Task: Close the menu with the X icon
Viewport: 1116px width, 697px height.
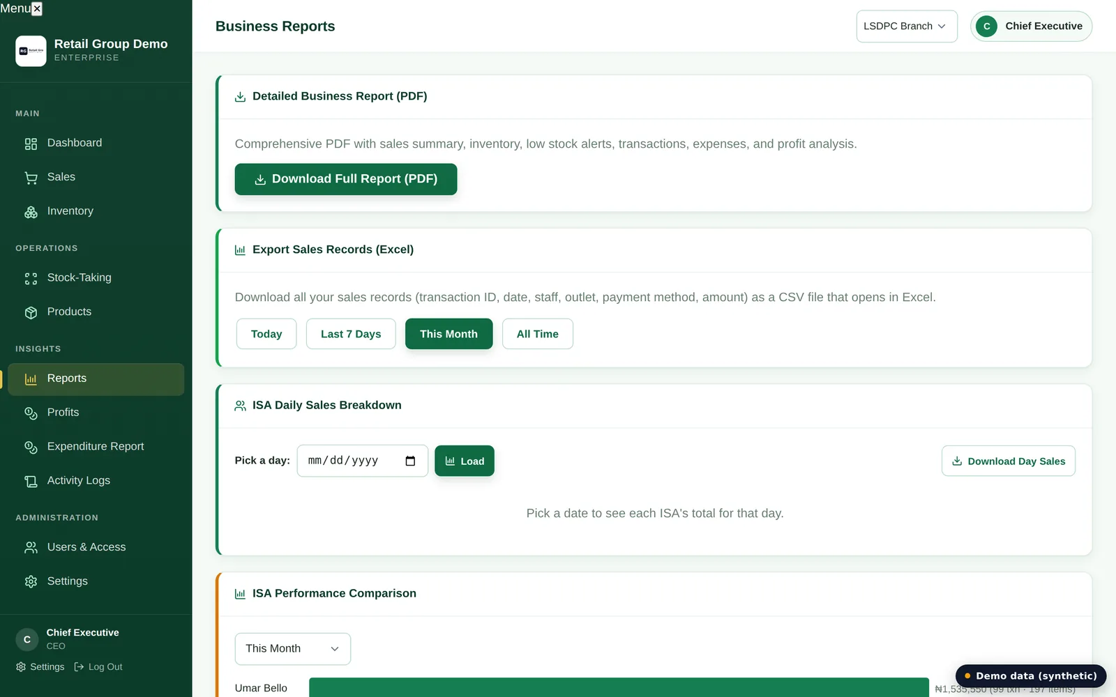Action: pos(37,8)
